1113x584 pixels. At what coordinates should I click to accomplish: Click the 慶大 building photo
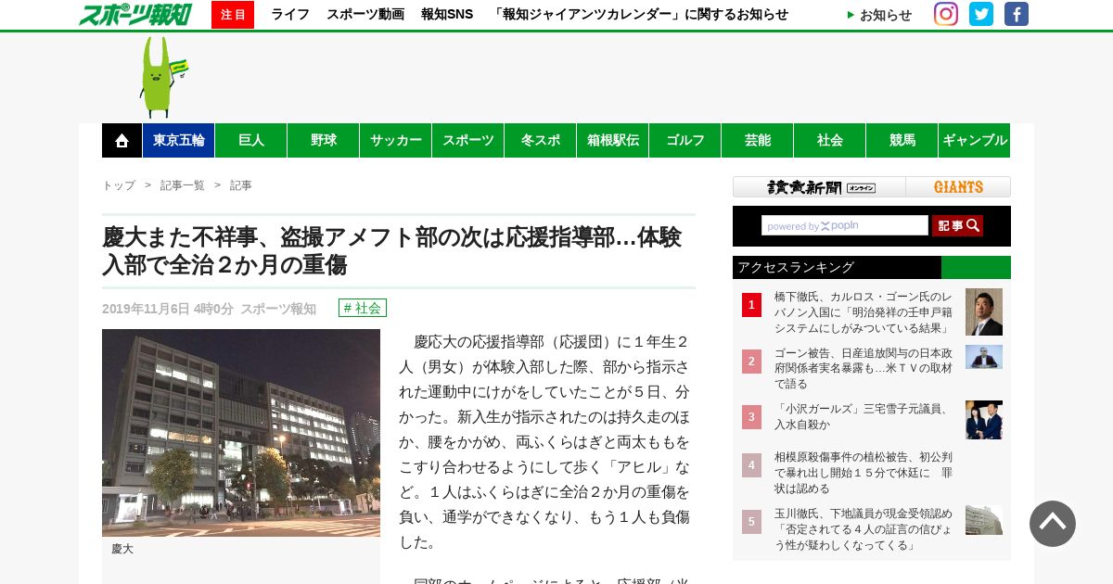point(241,433)
